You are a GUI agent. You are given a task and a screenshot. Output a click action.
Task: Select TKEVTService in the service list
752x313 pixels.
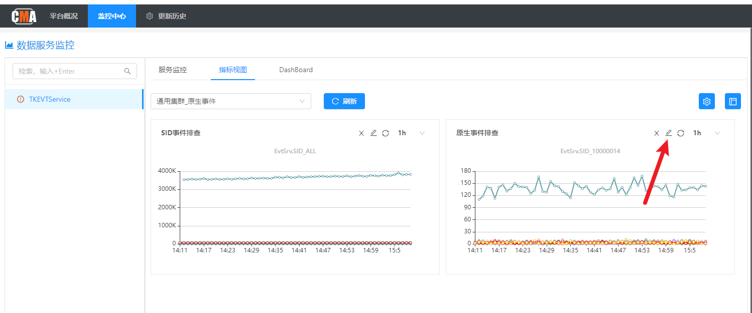(x=50, y=99)
